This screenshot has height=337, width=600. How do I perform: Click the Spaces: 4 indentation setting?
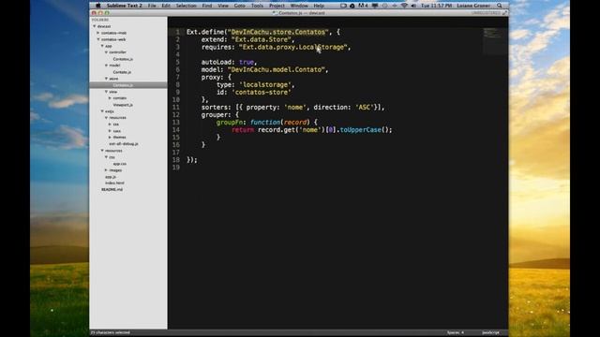point(456,333)
